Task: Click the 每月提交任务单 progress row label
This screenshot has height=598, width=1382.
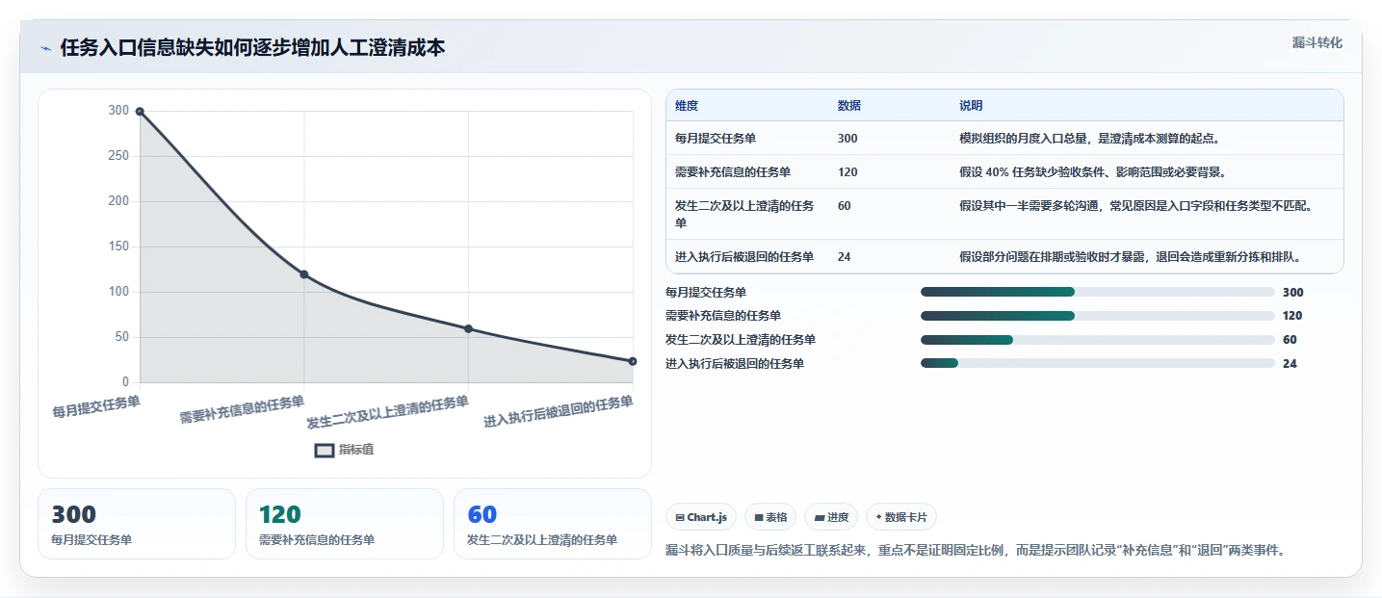Action: [x=706, y=292]
